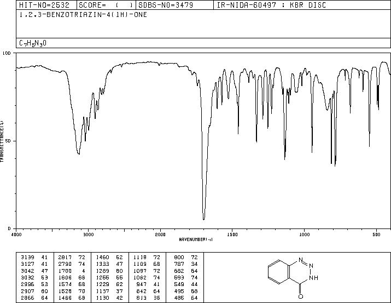Click peak table entry 693
The image size is (391, 303).
tap(179, 278)
